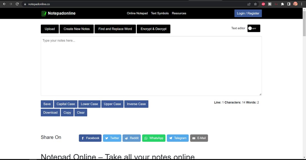Click the 'Line: 1' counter text
This screenshot has height=160, width=306.
tap(219, 103)
